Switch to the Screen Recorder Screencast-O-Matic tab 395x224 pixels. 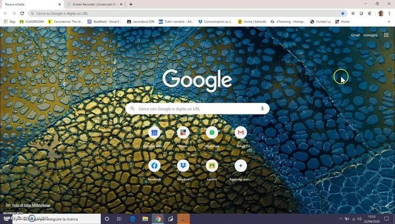click(93, 5)
